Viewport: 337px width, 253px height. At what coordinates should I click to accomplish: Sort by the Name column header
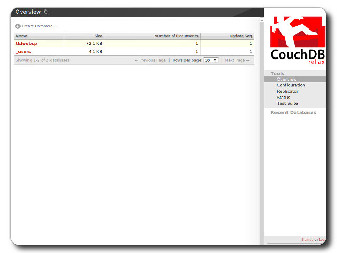[22, 36]
